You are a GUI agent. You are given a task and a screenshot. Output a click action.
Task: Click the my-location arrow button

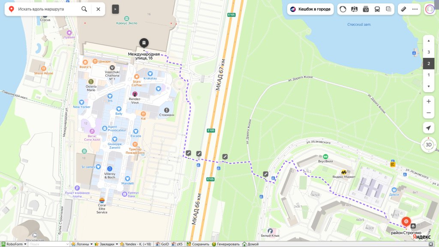pyautogui.click(x=428, y=128)
